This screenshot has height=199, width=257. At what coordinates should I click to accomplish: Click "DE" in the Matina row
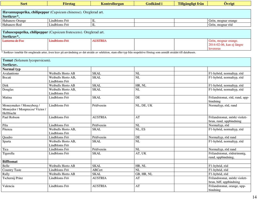point(138,97)
